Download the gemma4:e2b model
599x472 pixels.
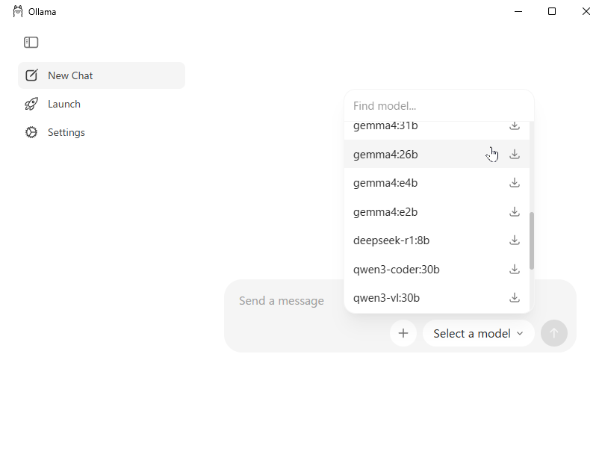pos(515,212)
